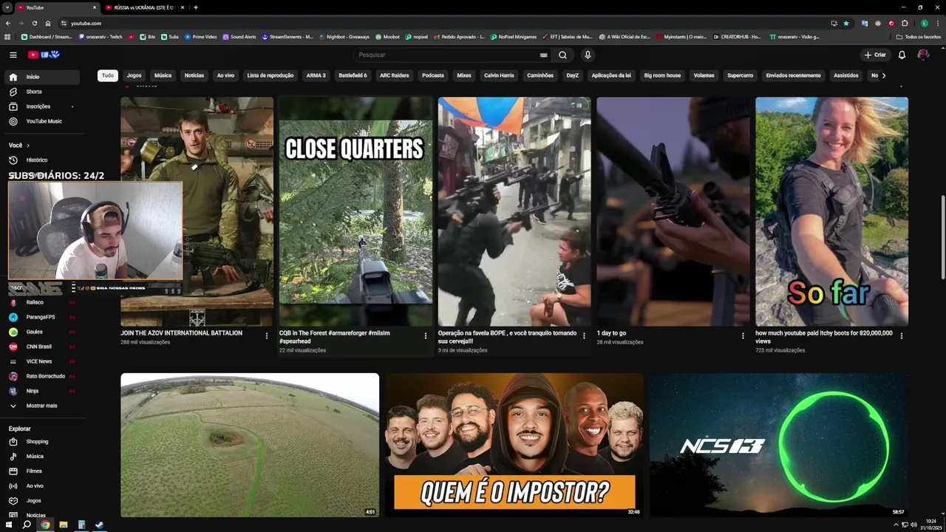Screen dimensions: 946x532
Task: Open the NCS green circle video thumbnail
Action: [x=779, y=445]
